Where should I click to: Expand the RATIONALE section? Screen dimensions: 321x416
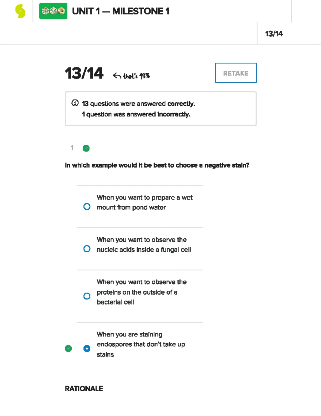84,388
